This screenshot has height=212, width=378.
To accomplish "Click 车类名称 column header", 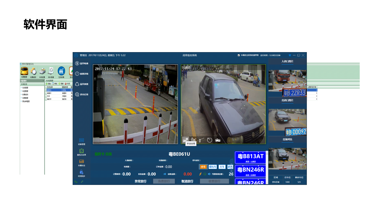I will (54, 87).
